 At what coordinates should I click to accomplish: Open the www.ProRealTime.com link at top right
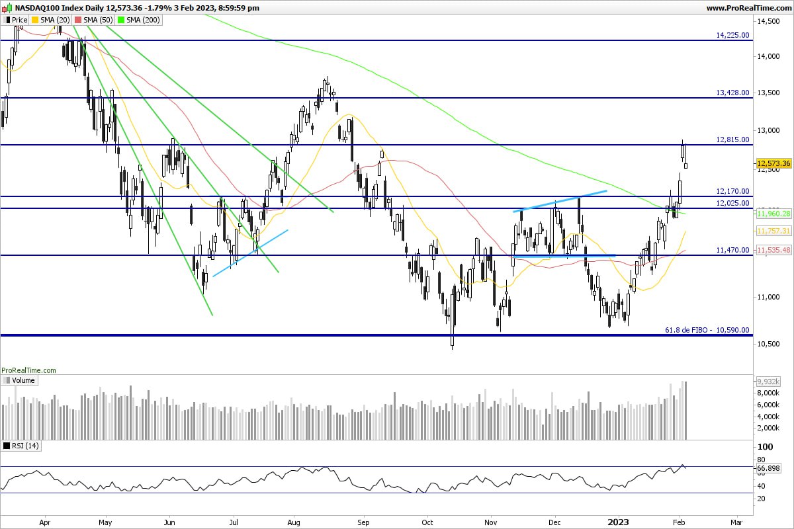(749, 8)
